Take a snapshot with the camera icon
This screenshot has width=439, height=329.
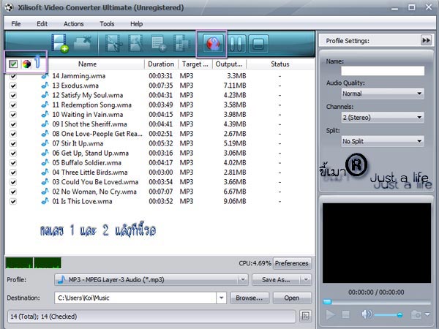coord(416,314)
